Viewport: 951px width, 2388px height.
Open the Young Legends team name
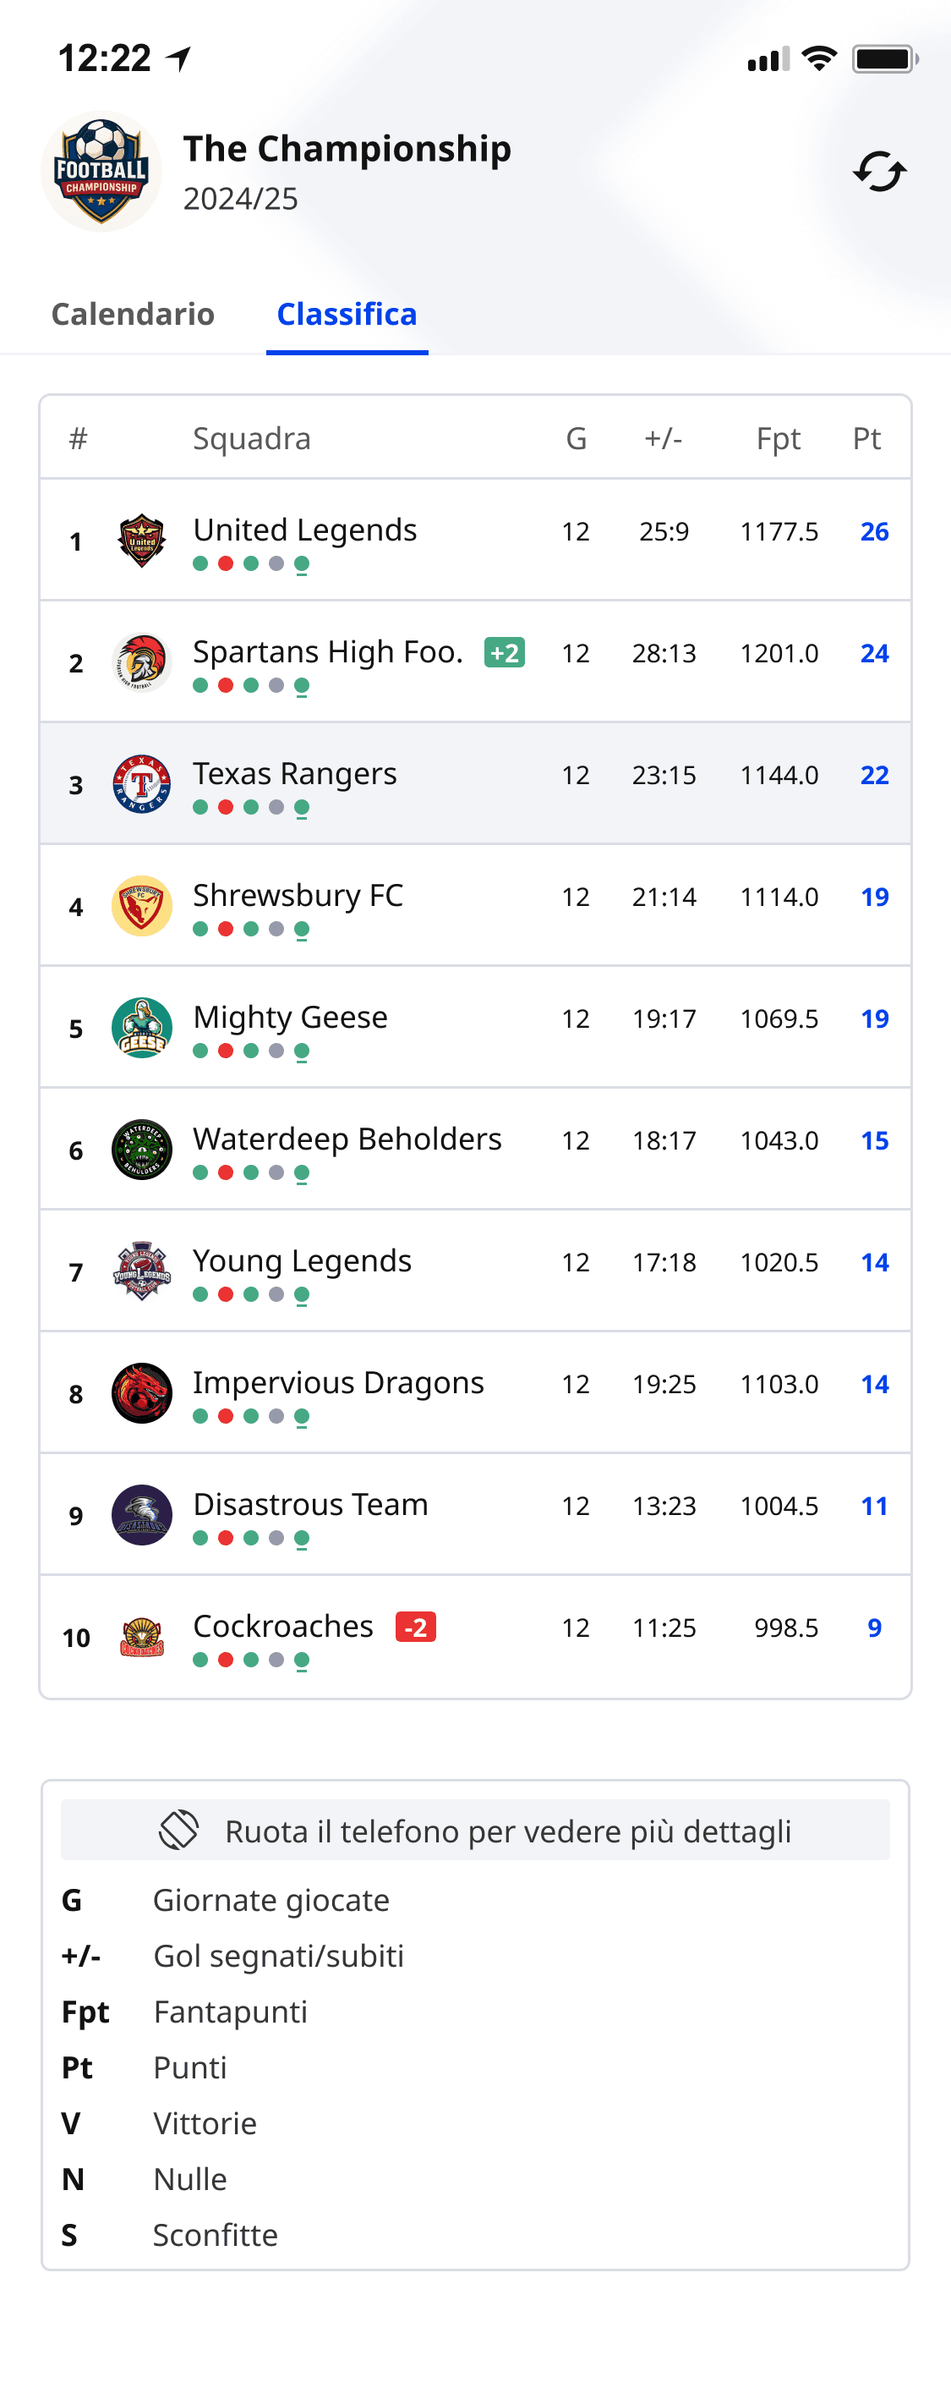[302, 1260]
